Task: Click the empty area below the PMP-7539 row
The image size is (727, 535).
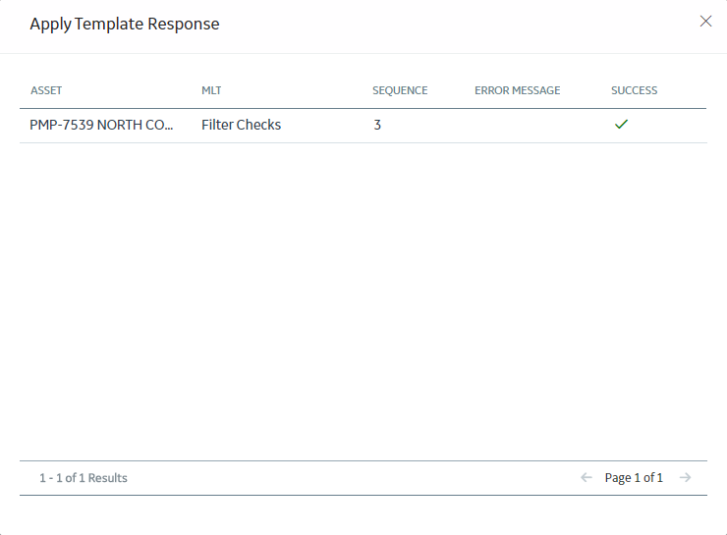Action: (363, 301)
